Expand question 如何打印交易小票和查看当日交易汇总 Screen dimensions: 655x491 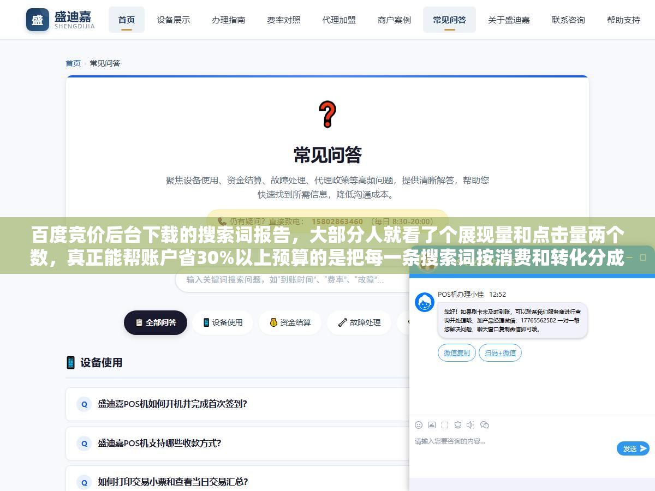[238, 478]
